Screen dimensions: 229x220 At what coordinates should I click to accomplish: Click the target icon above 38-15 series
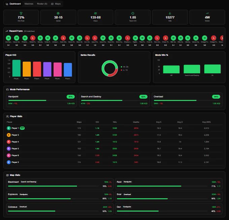58,13
